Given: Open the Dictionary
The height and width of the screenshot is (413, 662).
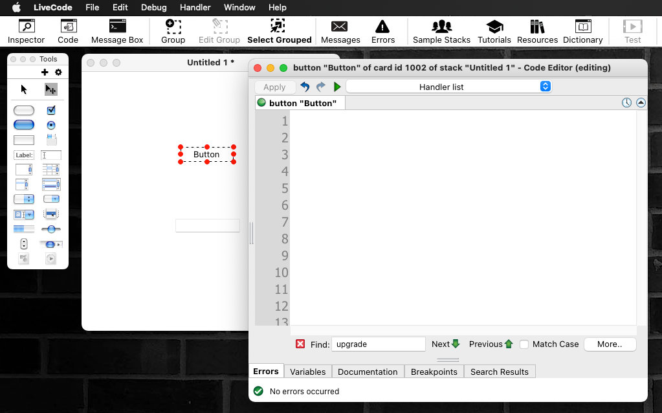Looking at the screenshot, I should pyautogui.click(x=582, y=32).
